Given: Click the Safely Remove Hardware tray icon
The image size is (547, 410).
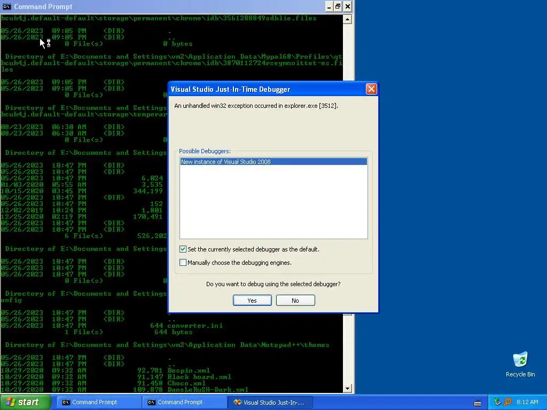Looking at the screenshot, I should pyautogui.click(x=497, y=403).
